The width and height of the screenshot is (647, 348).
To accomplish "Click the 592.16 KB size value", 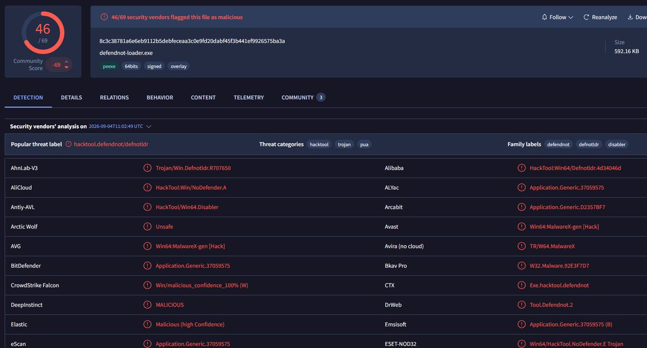I will coord(627,51).
